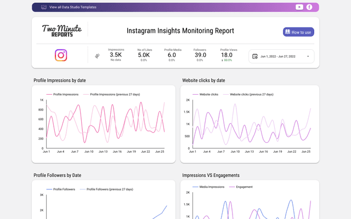Viewport: 351px width, 219px height.
Task: Click Jun 22 label on Website clicks axis
Action: (292, 152)
